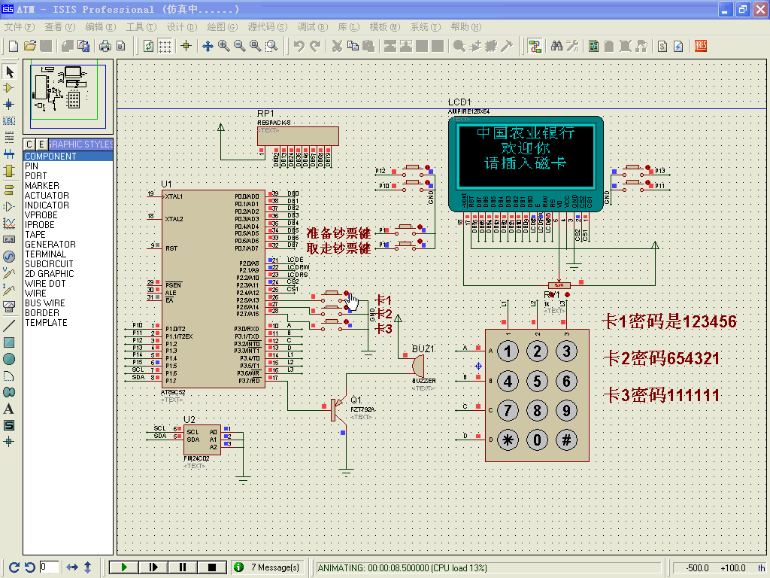
Task: Click the schematic overview thumbnail
Action: pyautogui.click(x=68, y=96)
